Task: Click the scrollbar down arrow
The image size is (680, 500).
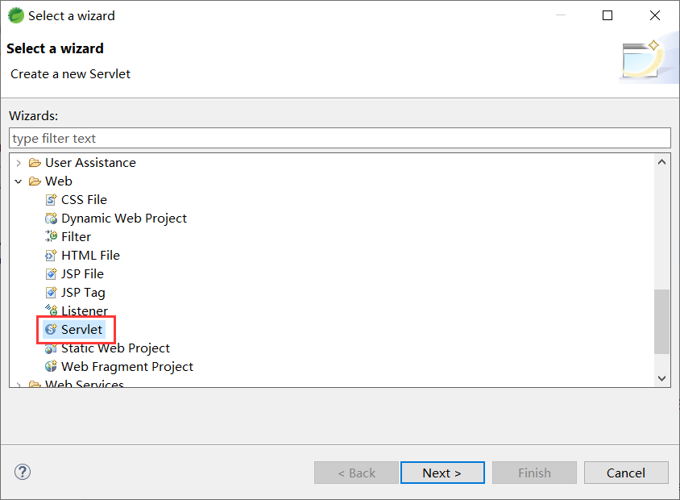Action: pyautogui.click(x=661, y=378)
